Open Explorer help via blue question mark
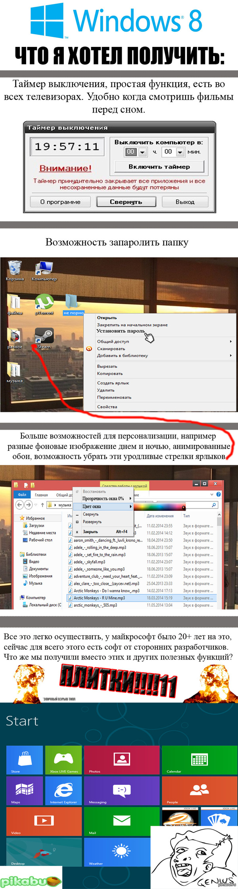The image size is (238, 889). 219,495
